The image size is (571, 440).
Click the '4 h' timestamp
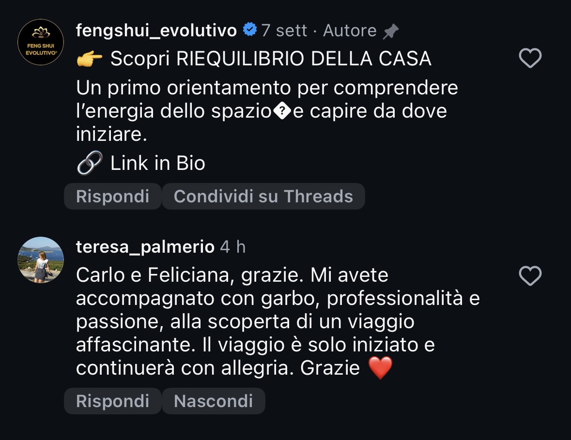232,247
